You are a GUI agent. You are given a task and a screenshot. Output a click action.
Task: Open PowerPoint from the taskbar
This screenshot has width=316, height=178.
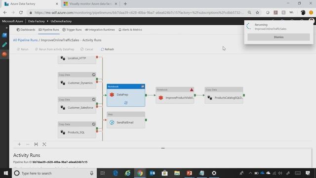tap(189, 173)
